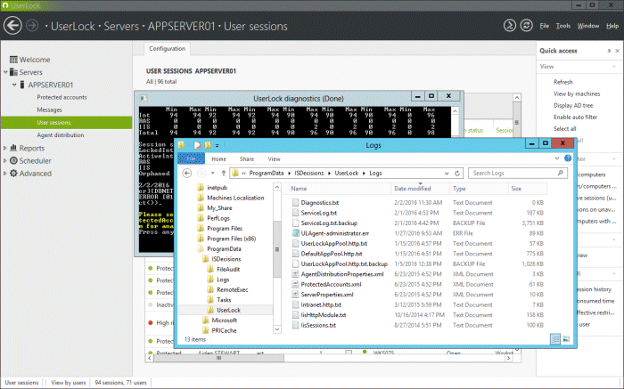Open the Scheduler section
The height and width of the screenshot is (389, 624).
tap(35, 161)
